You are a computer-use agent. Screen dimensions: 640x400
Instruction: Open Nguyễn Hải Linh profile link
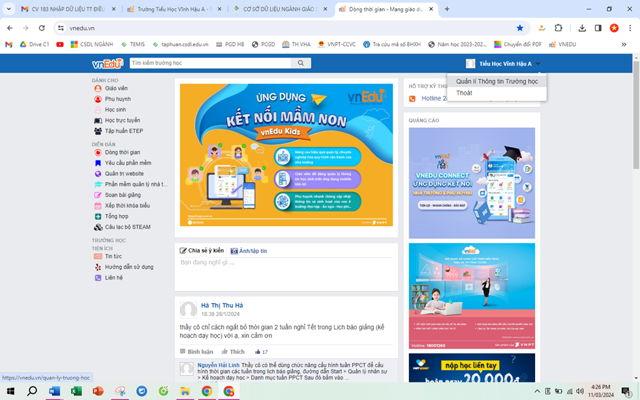218,365
